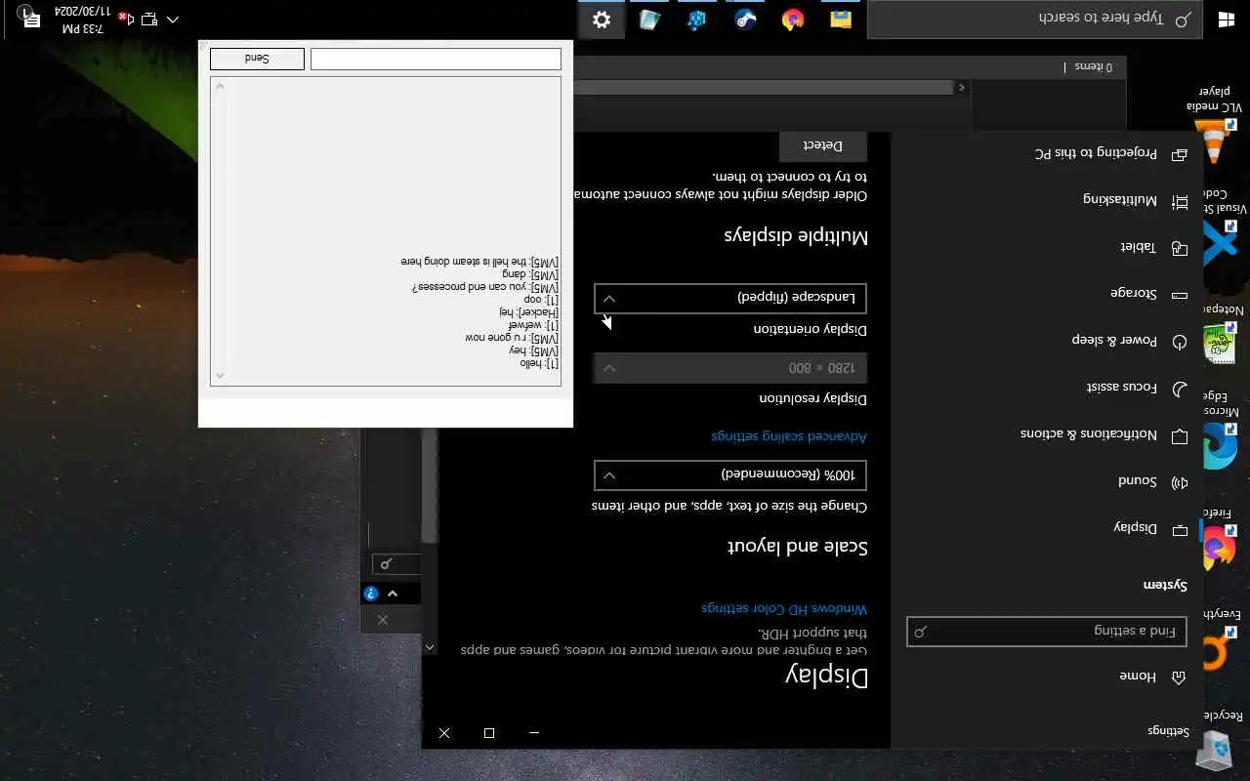This screenshot has width=1250, height=781.
Task: Click chat line '[1]: wefwef'
Action: 533,325
